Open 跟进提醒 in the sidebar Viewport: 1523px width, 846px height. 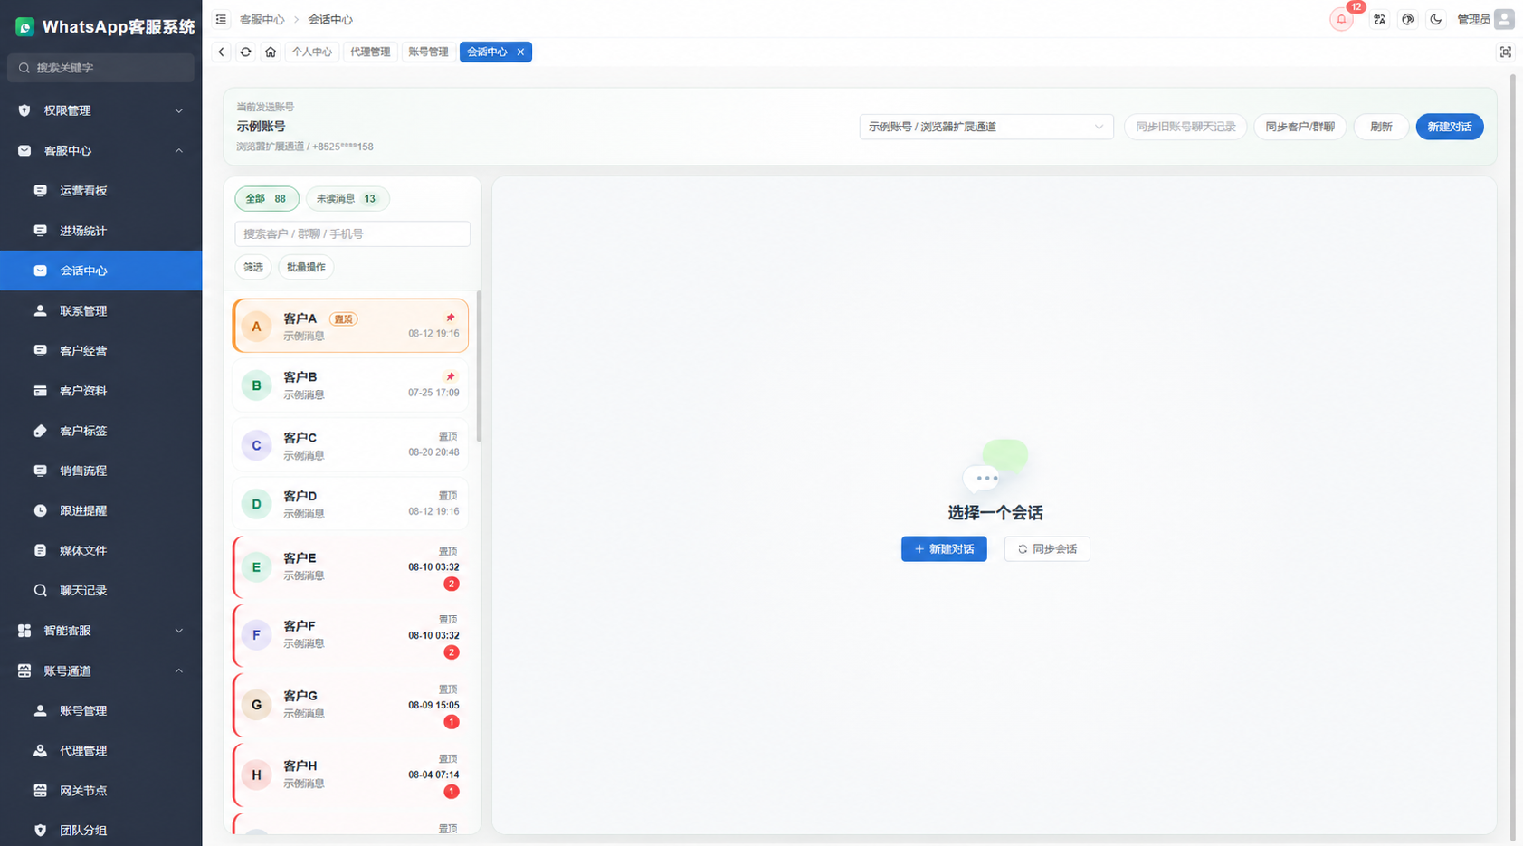click(x=100, y=510)
